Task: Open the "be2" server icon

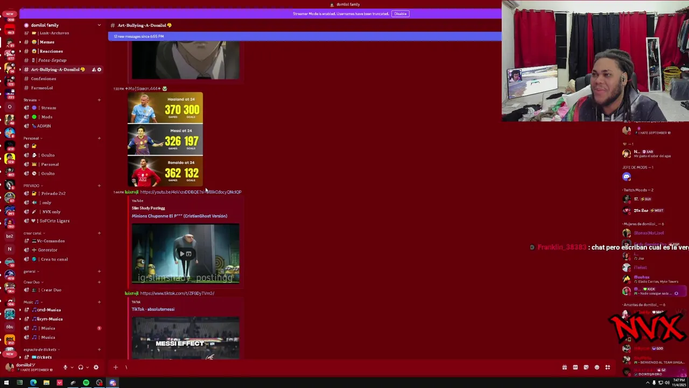Action: (9, 236)
